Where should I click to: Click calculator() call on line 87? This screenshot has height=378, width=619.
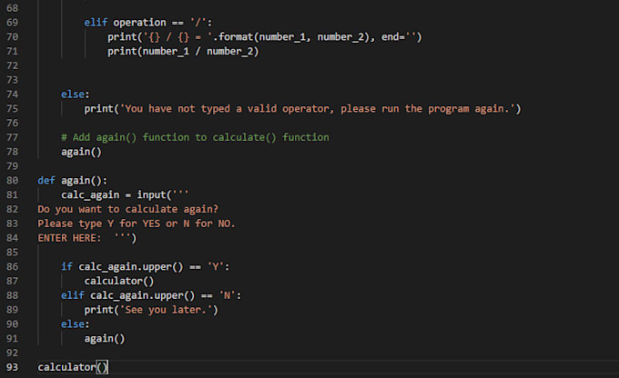[x=119, y=281]
